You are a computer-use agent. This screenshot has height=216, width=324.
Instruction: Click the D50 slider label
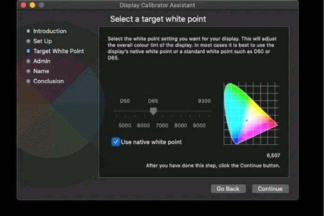(x=125, y=101)
